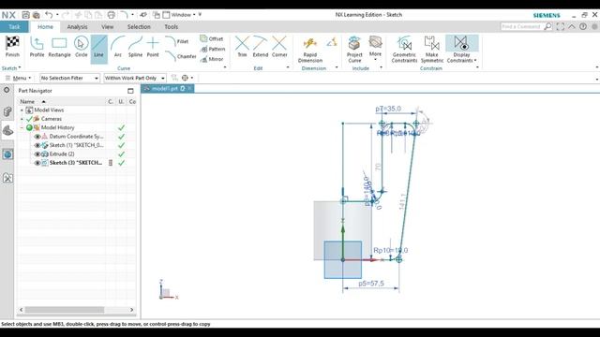Viewport: 600px width, 337px height.
Task: Expand the Curve group options arrow
Action: [225, 67]
